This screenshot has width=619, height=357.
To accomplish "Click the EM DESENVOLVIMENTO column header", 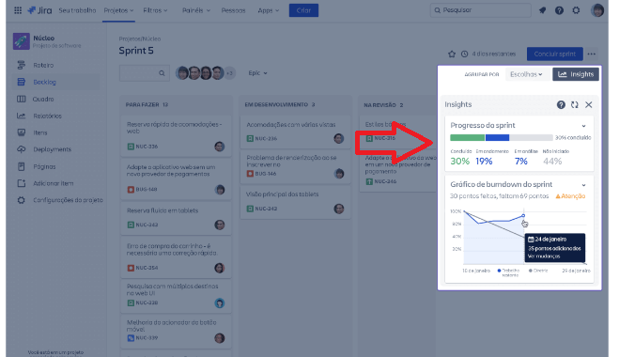I will (280, 104).
